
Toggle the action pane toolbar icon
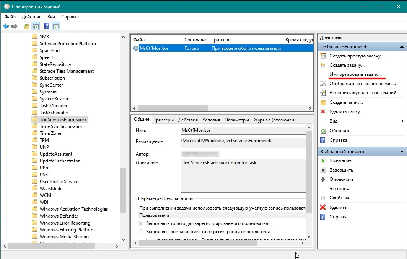click(56, 26)
